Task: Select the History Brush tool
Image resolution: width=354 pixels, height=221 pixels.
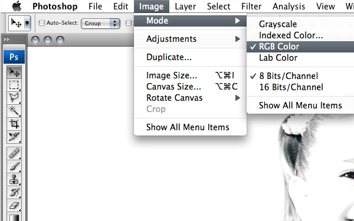Action: click(x=14, y=192)
